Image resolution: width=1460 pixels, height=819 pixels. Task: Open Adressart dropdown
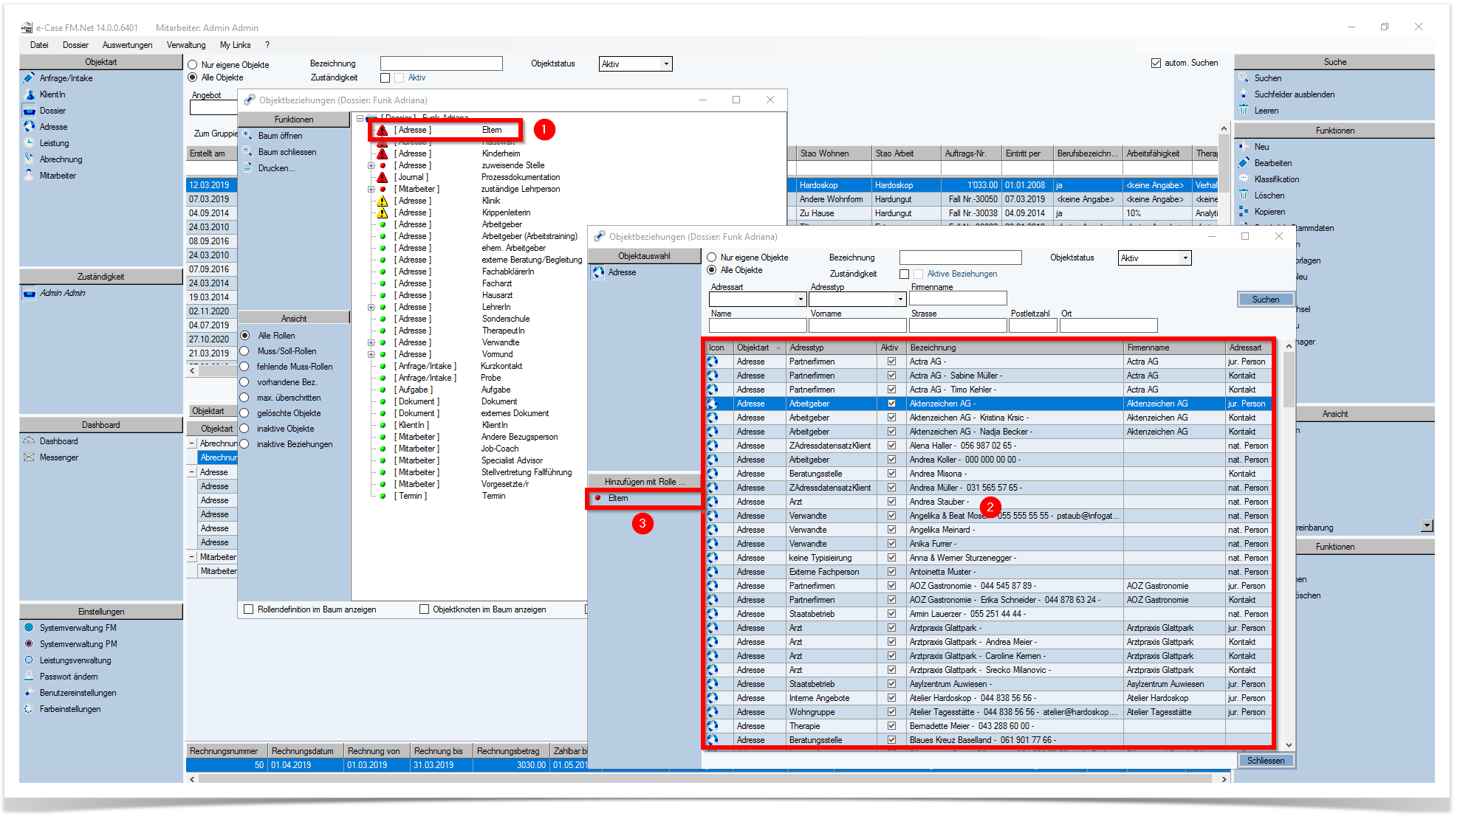click(801, 300)
